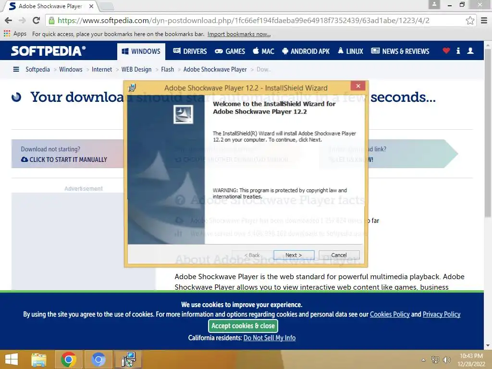Click the user account icon in header
Image resolution: width=492 pixels, height=369 pixels.
coord(470,50)
